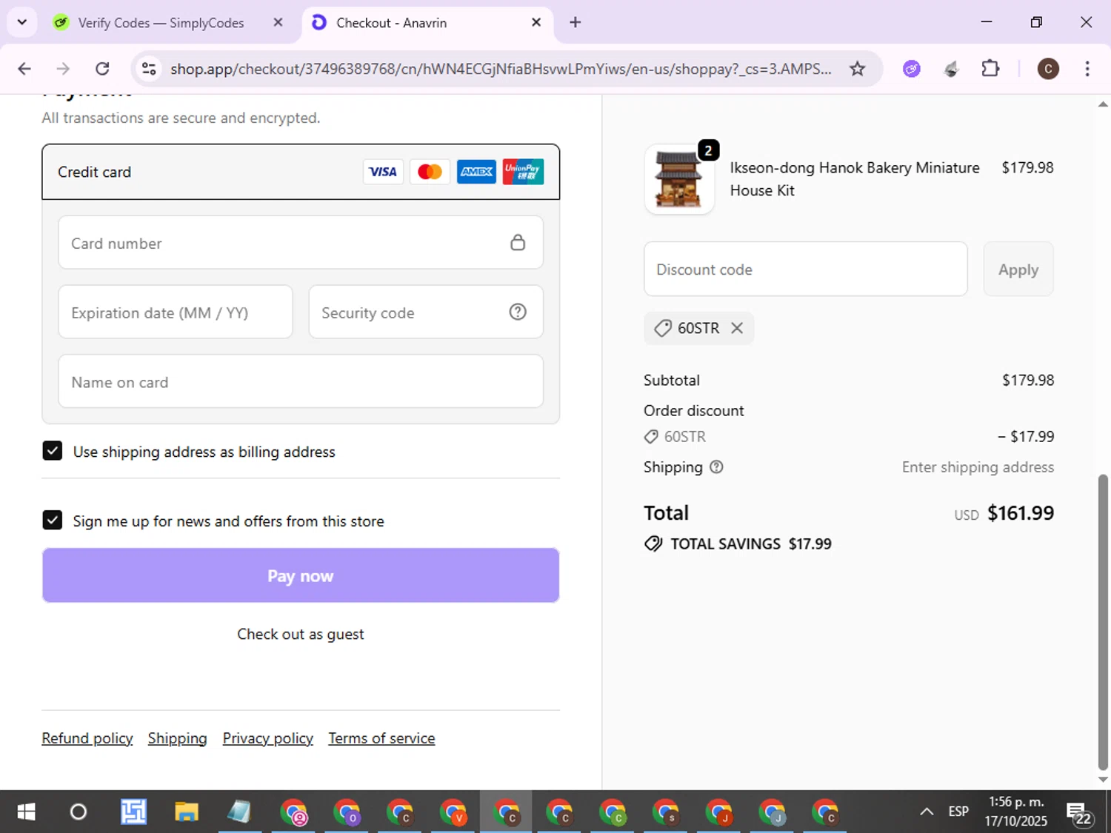Switch ESP keyboard language indicator
1111x833 pixels.
(x=958, y=812)
